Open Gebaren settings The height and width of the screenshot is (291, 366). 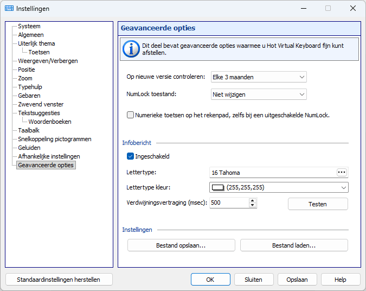(29, 96)
